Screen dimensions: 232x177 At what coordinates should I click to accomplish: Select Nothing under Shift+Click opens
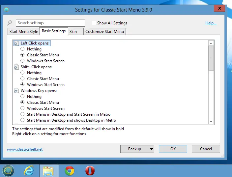22,73
